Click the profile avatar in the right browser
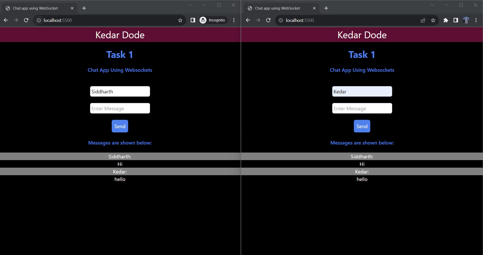483x255 pixels. click(466, 20)
